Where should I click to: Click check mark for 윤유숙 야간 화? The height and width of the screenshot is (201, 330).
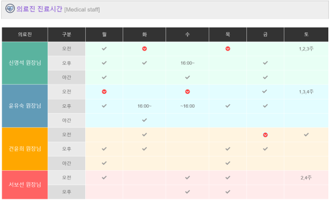[x=144, y=120]
